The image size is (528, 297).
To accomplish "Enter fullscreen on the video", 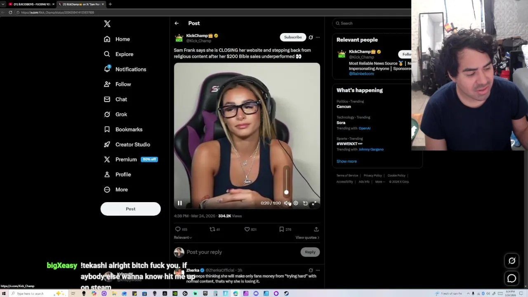I will click(314, 203).
